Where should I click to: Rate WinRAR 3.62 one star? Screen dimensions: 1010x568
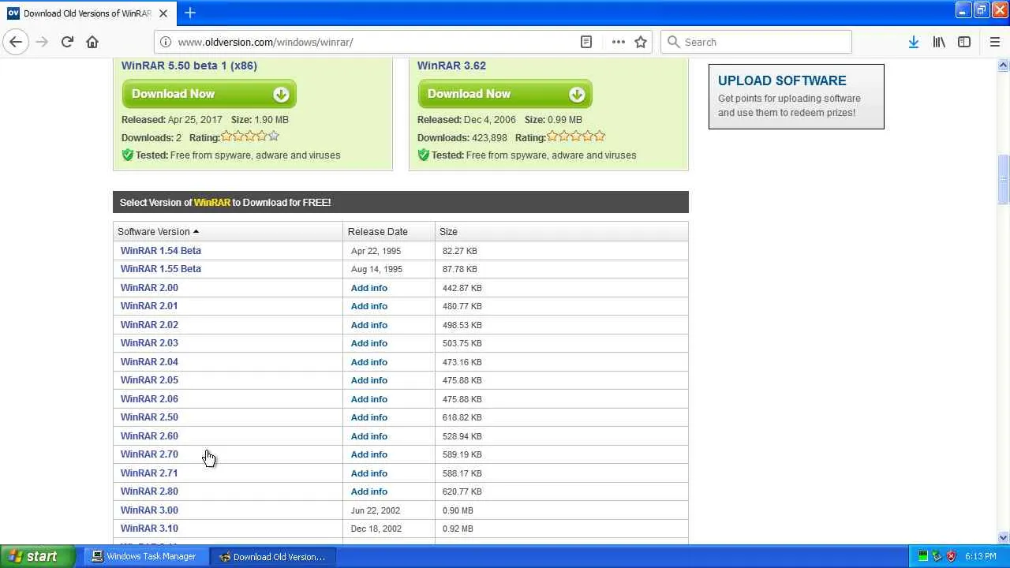(552, 136)
